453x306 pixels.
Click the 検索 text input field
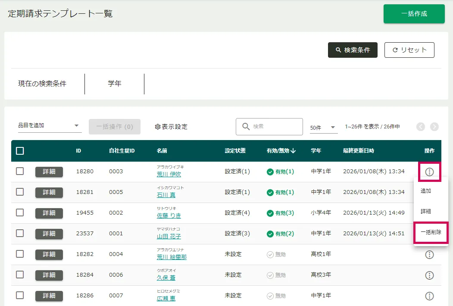tap(276, 127)
